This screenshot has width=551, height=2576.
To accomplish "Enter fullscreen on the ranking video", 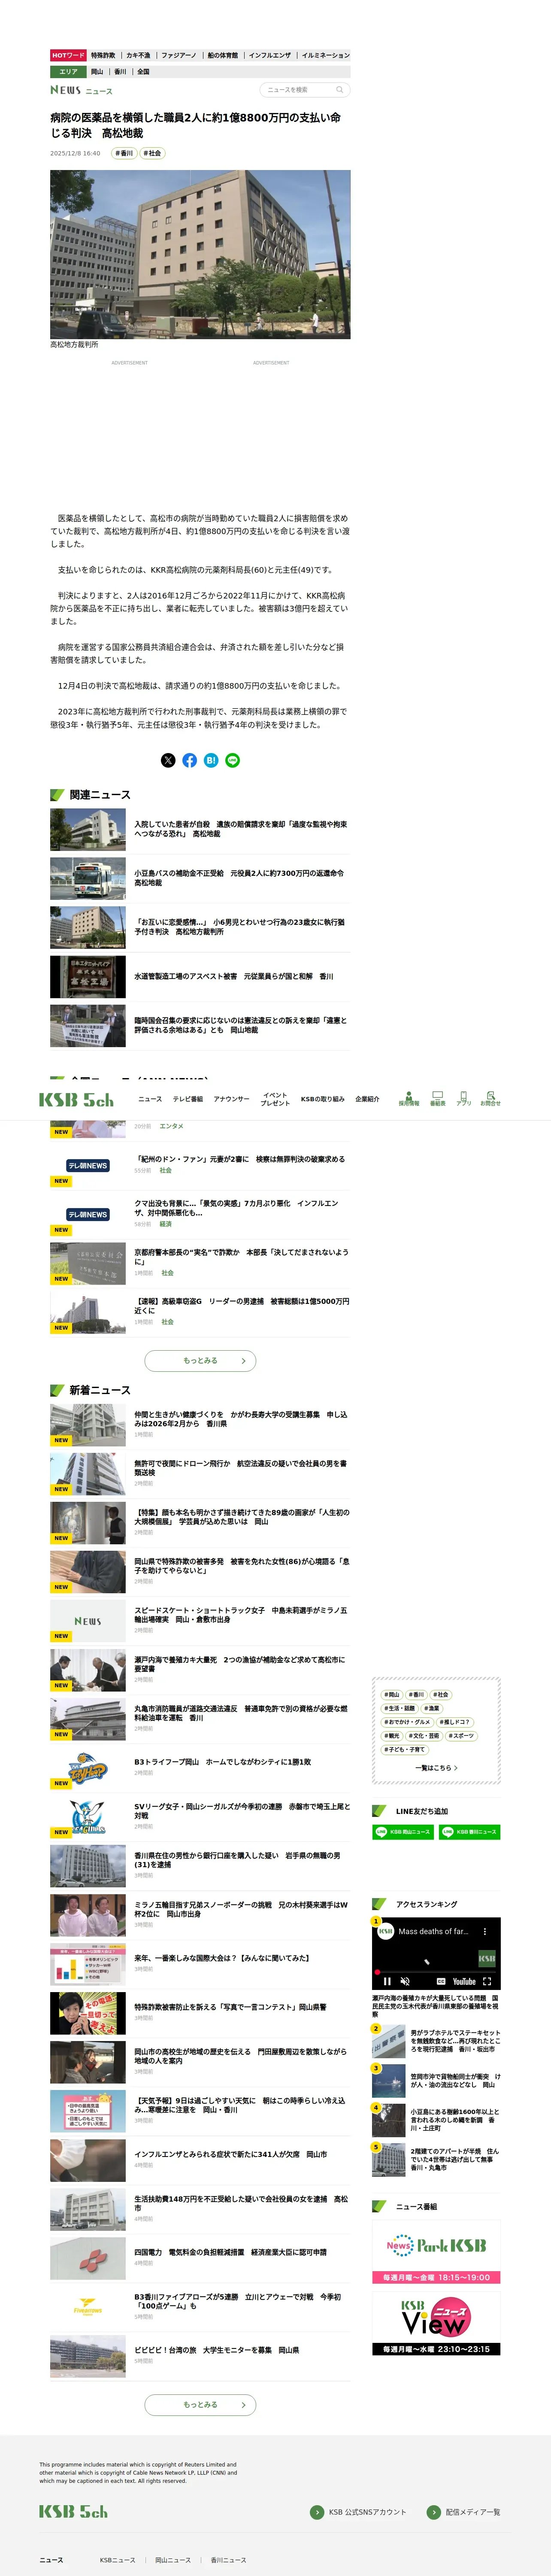I will (487, 1980).
